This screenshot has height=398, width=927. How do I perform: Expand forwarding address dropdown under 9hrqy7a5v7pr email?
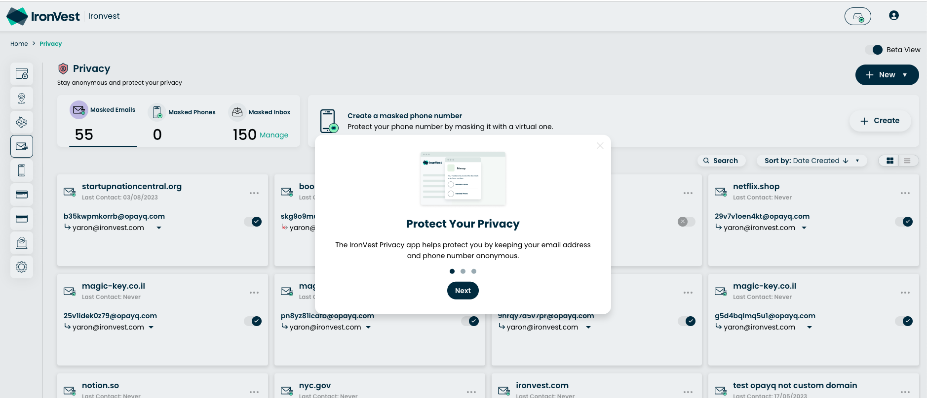(x=588, y=328)
